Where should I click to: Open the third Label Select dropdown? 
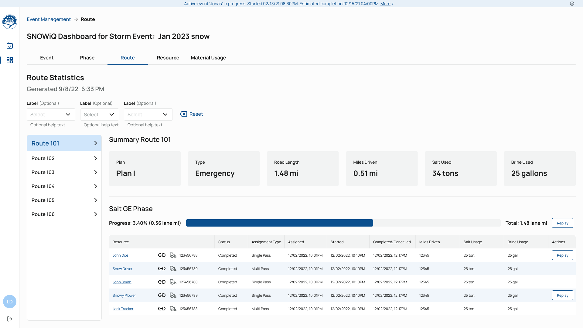click(x=148, y=114)
